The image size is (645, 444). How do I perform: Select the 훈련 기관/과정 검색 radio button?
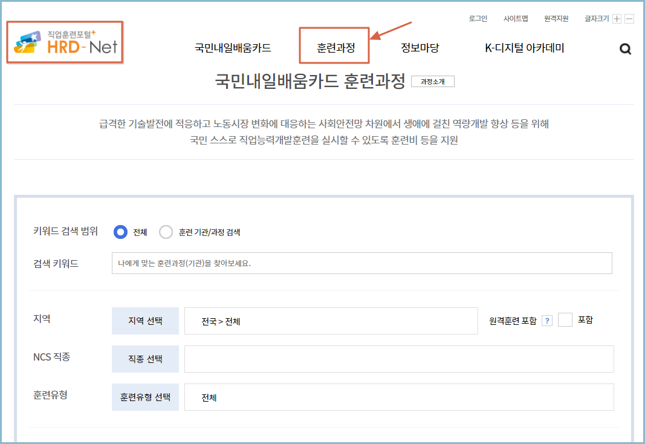(x=166, y=232)
